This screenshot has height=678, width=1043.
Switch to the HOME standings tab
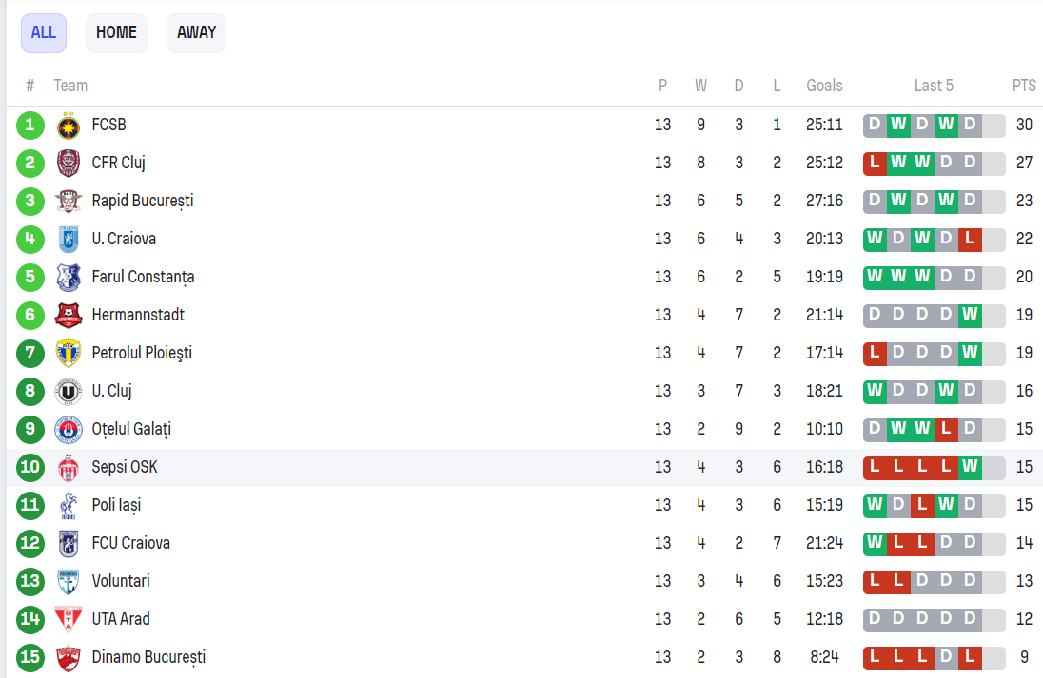(x=116, y=32)
